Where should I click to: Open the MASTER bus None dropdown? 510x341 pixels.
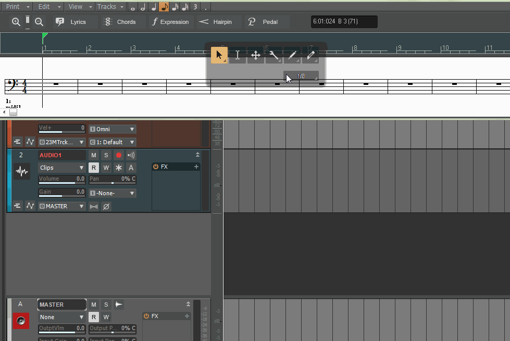coord(62,317)
